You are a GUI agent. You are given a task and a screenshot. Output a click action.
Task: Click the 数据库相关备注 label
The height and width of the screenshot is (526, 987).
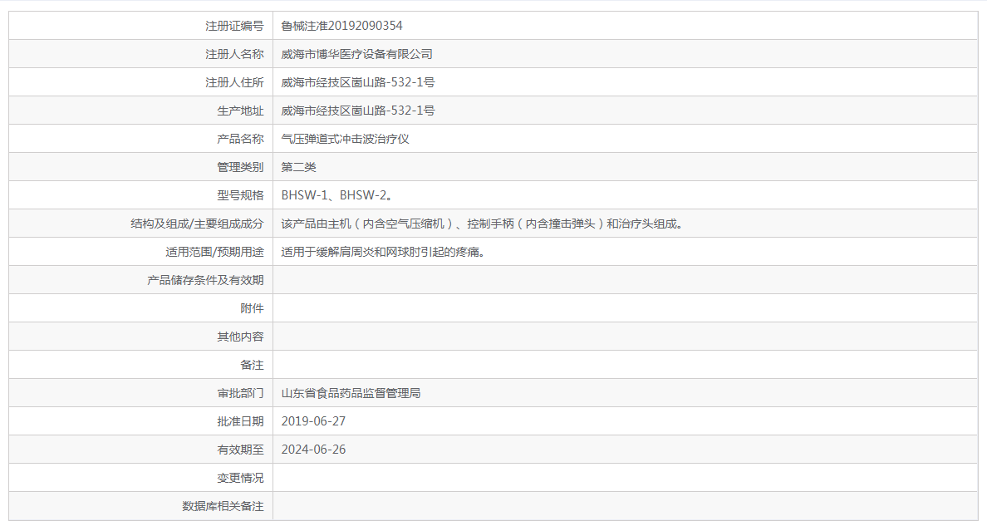(223, 506)
